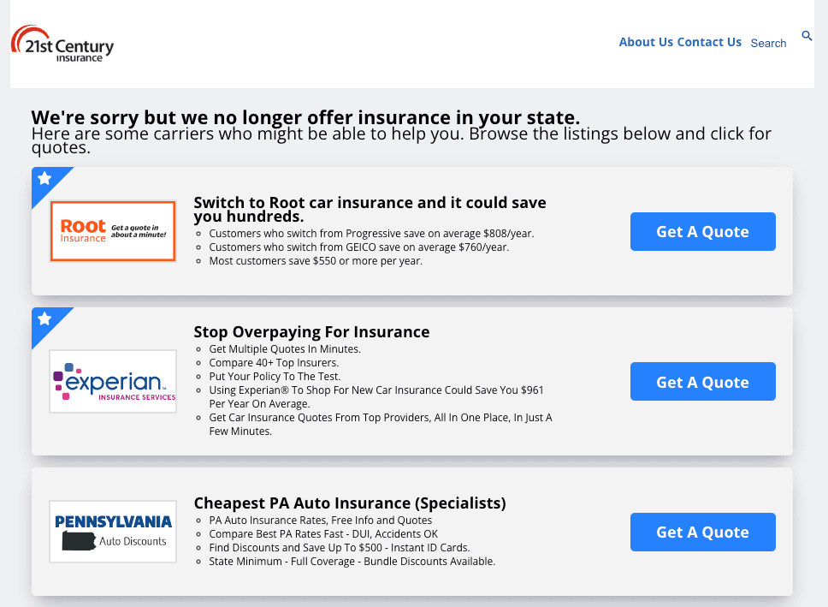Image resolution: width=828 pixels, height=607 pixels.
Task: Click the Search field in header
Action: [x=768, y=44]
